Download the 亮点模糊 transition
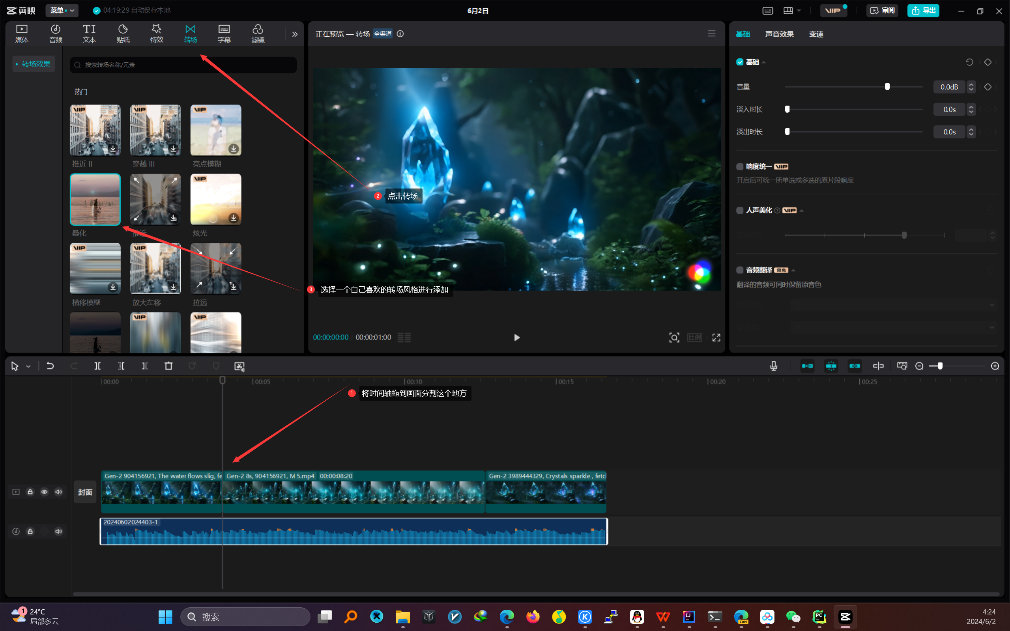The image size is (1010, 631). [234, 149]
